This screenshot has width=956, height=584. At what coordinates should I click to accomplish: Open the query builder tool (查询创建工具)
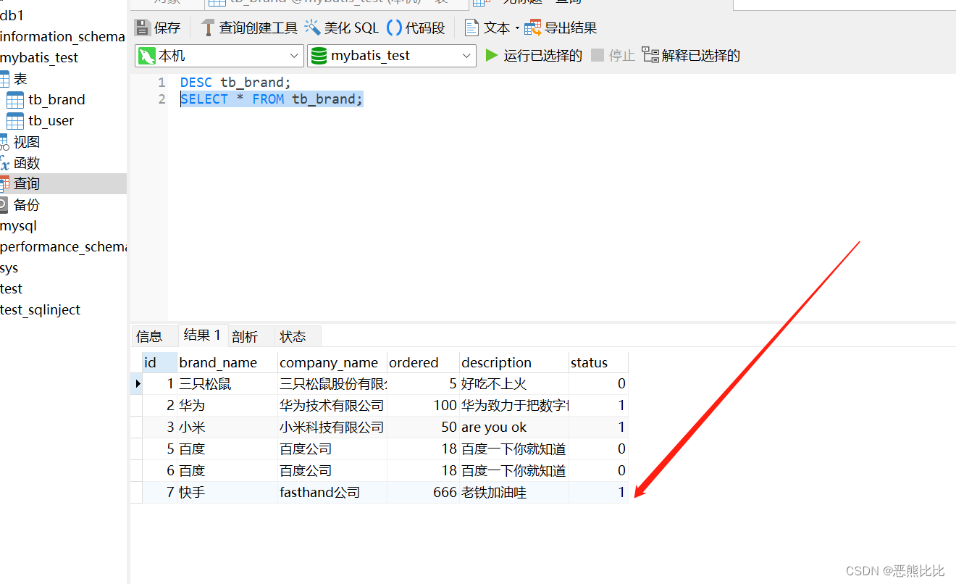[x=249, y=28]
